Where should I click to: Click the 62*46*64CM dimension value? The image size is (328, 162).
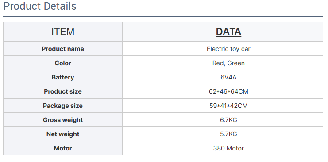point(228,91)
